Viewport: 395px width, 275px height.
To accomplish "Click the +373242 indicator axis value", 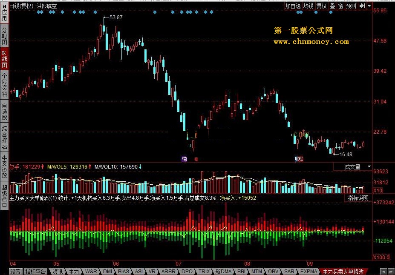I will [383, 203].
